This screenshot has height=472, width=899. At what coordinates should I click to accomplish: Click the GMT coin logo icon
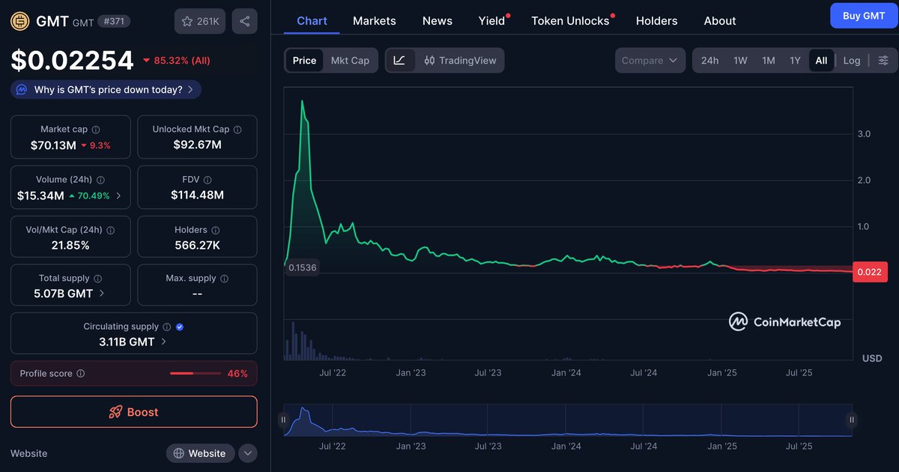20,21
